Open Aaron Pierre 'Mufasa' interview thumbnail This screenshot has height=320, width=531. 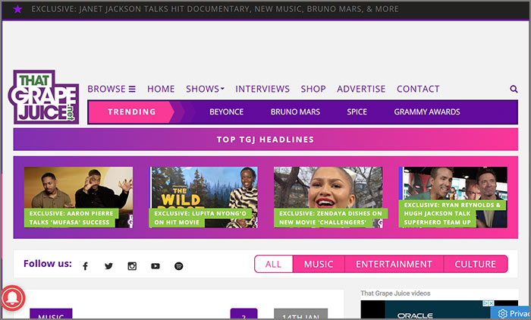(78, 197)
